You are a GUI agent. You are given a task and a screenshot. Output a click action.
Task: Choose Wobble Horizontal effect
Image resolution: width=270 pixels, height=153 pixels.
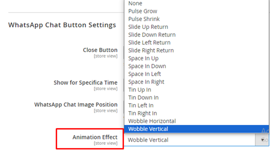[196, 121]
